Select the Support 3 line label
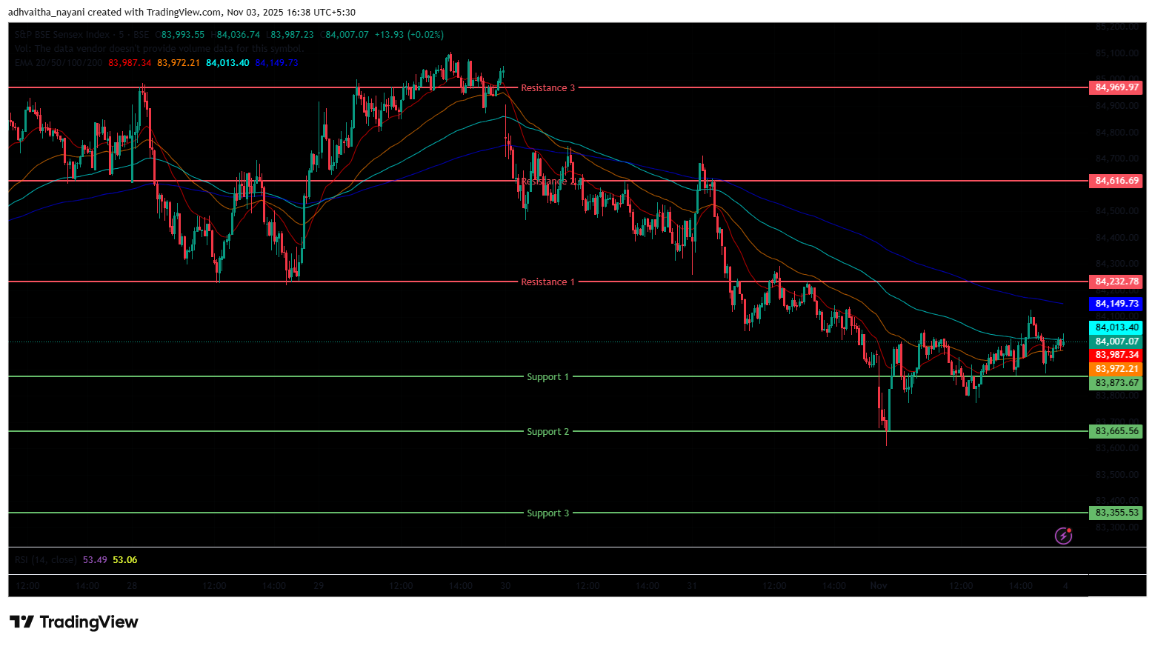This screenshot has height=646, width=1155. (547, 513)
